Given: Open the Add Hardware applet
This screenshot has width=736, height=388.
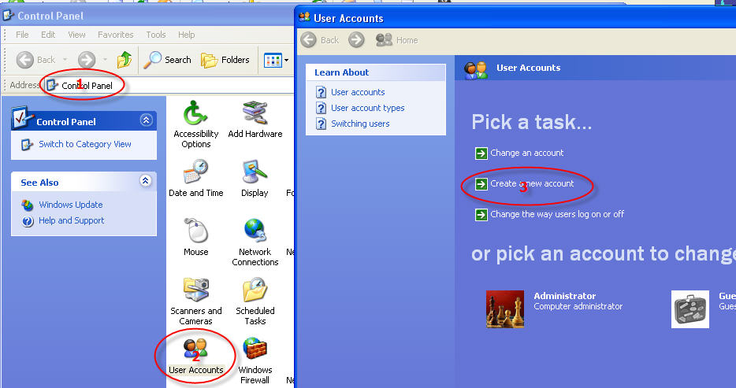Looking at the screenshot, I should [x=255, y=120].
